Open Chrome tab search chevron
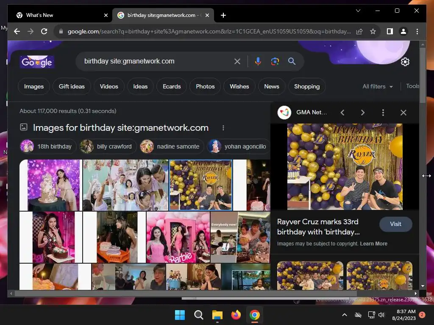Image resolution: width=434 pixels, height=325 pixels. (x=358, y=11)
